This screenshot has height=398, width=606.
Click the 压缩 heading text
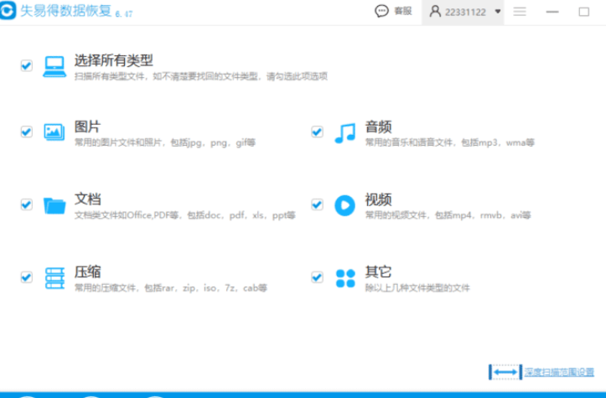(87, 272)
